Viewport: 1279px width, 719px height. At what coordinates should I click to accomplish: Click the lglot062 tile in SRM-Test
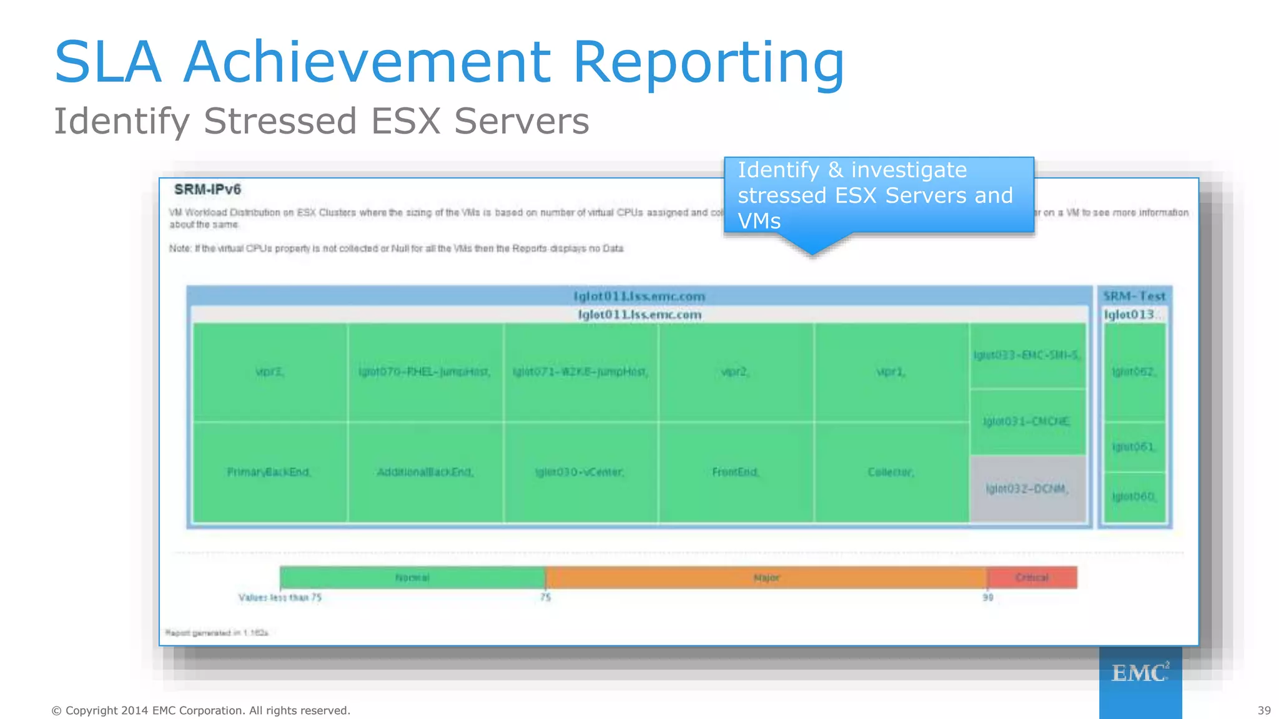1134,372
